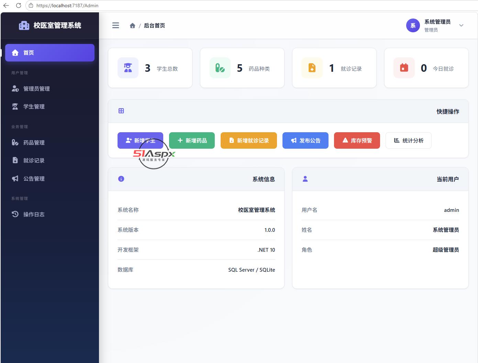Image resolution: width=478 pixels, height=363 pixels.
Task: Click the 新增就诊记录 button
Action: click(x=249, y=140)
